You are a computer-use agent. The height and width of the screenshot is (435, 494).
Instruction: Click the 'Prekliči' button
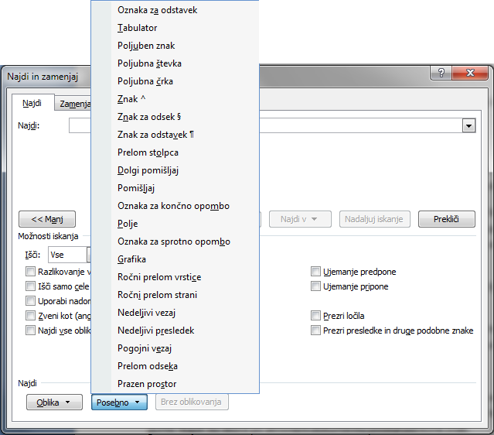click(446, 219)
